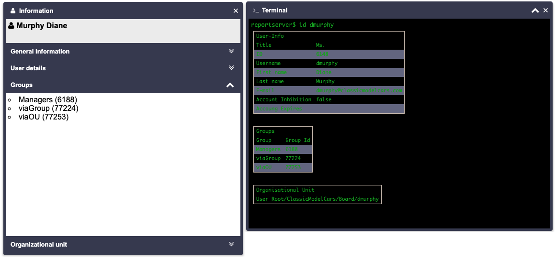
Task: Collapse the Terminal window with the up chevron
Action: tap(535, 11)
